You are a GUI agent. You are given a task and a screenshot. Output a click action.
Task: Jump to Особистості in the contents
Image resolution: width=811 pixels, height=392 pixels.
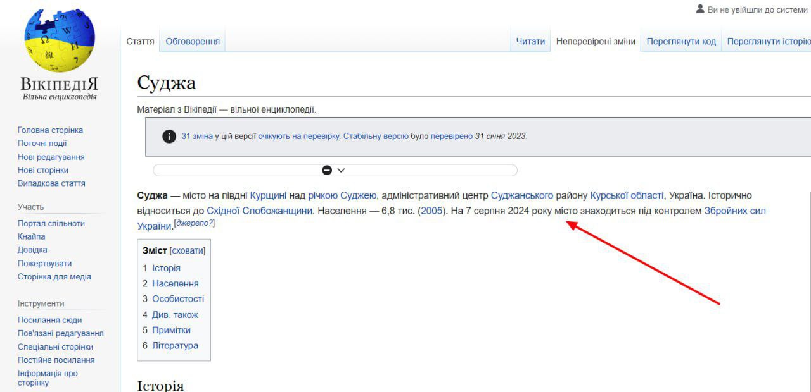[x=178, y=299]
